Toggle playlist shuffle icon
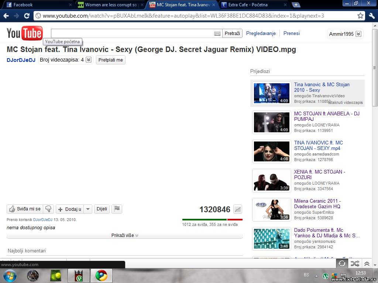 (355, 263)
